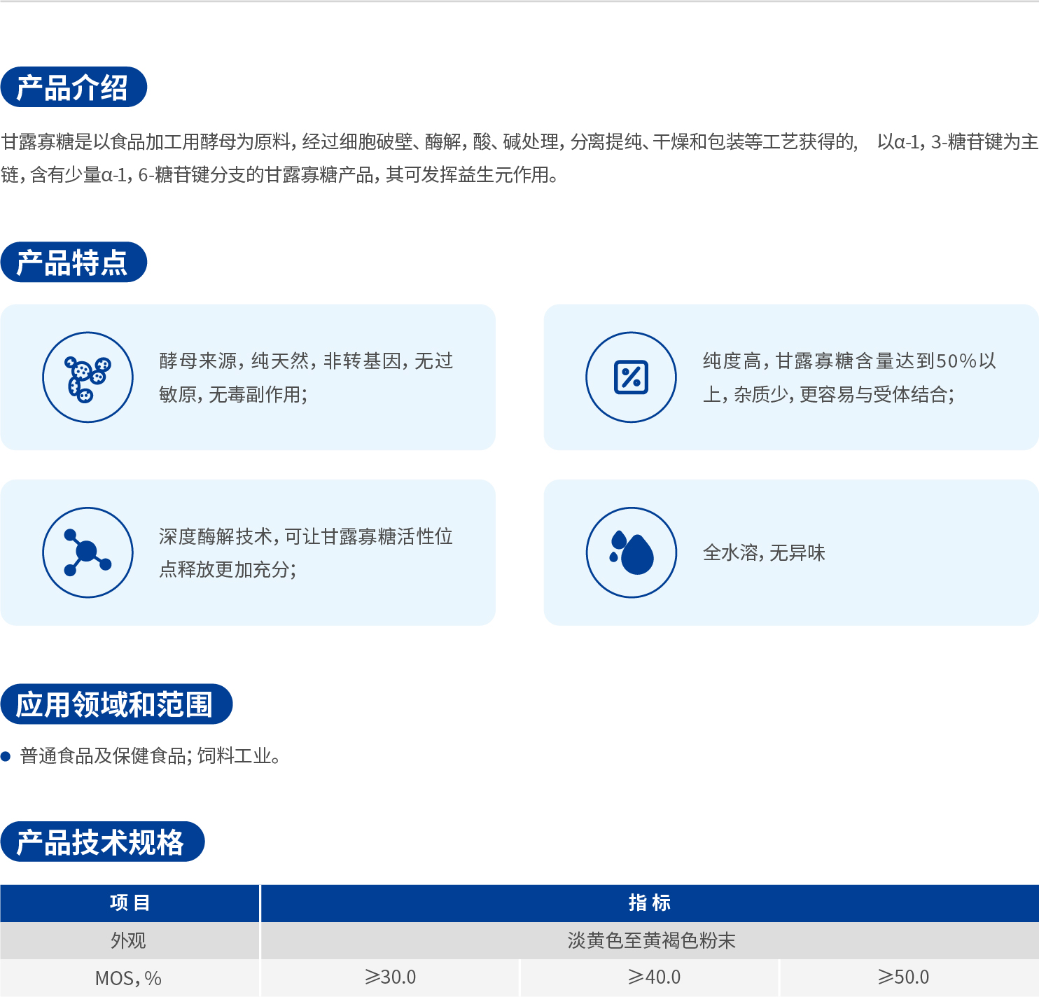Toggle the 纯度高 feature card
Viewport: 1039px width, 997px height.
[791, 376]
